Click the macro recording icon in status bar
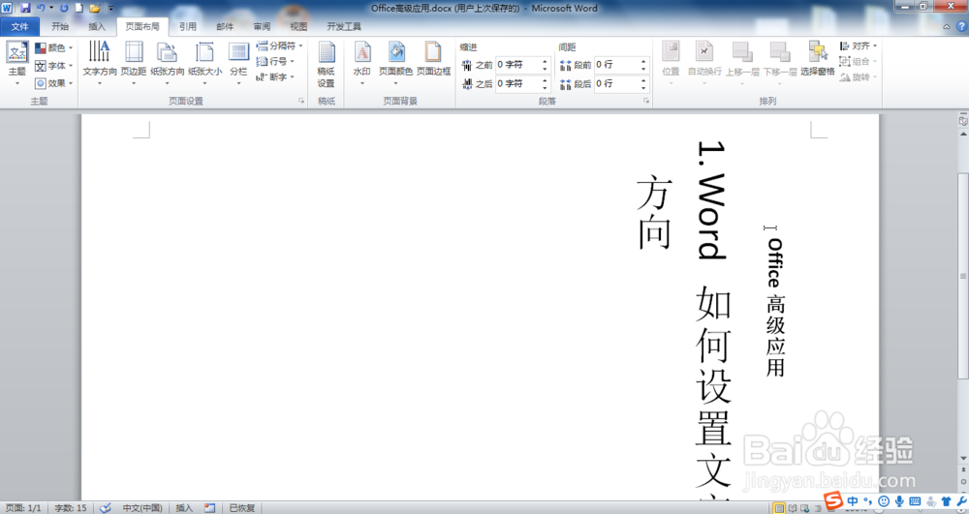Viewport: 969px width, 514px height. tap(210, 508)
